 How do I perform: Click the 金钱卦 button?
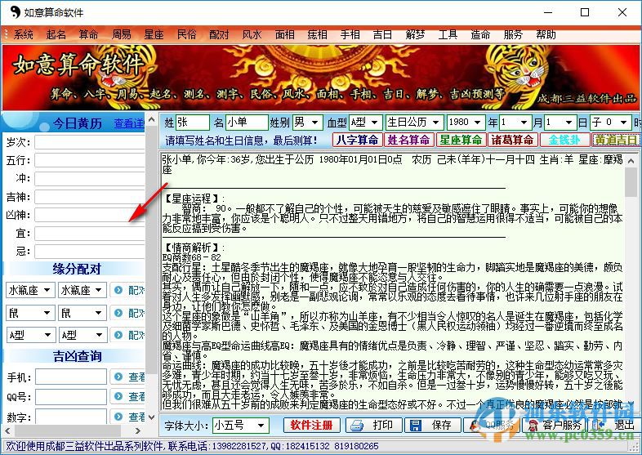click(x=564, y=140)
